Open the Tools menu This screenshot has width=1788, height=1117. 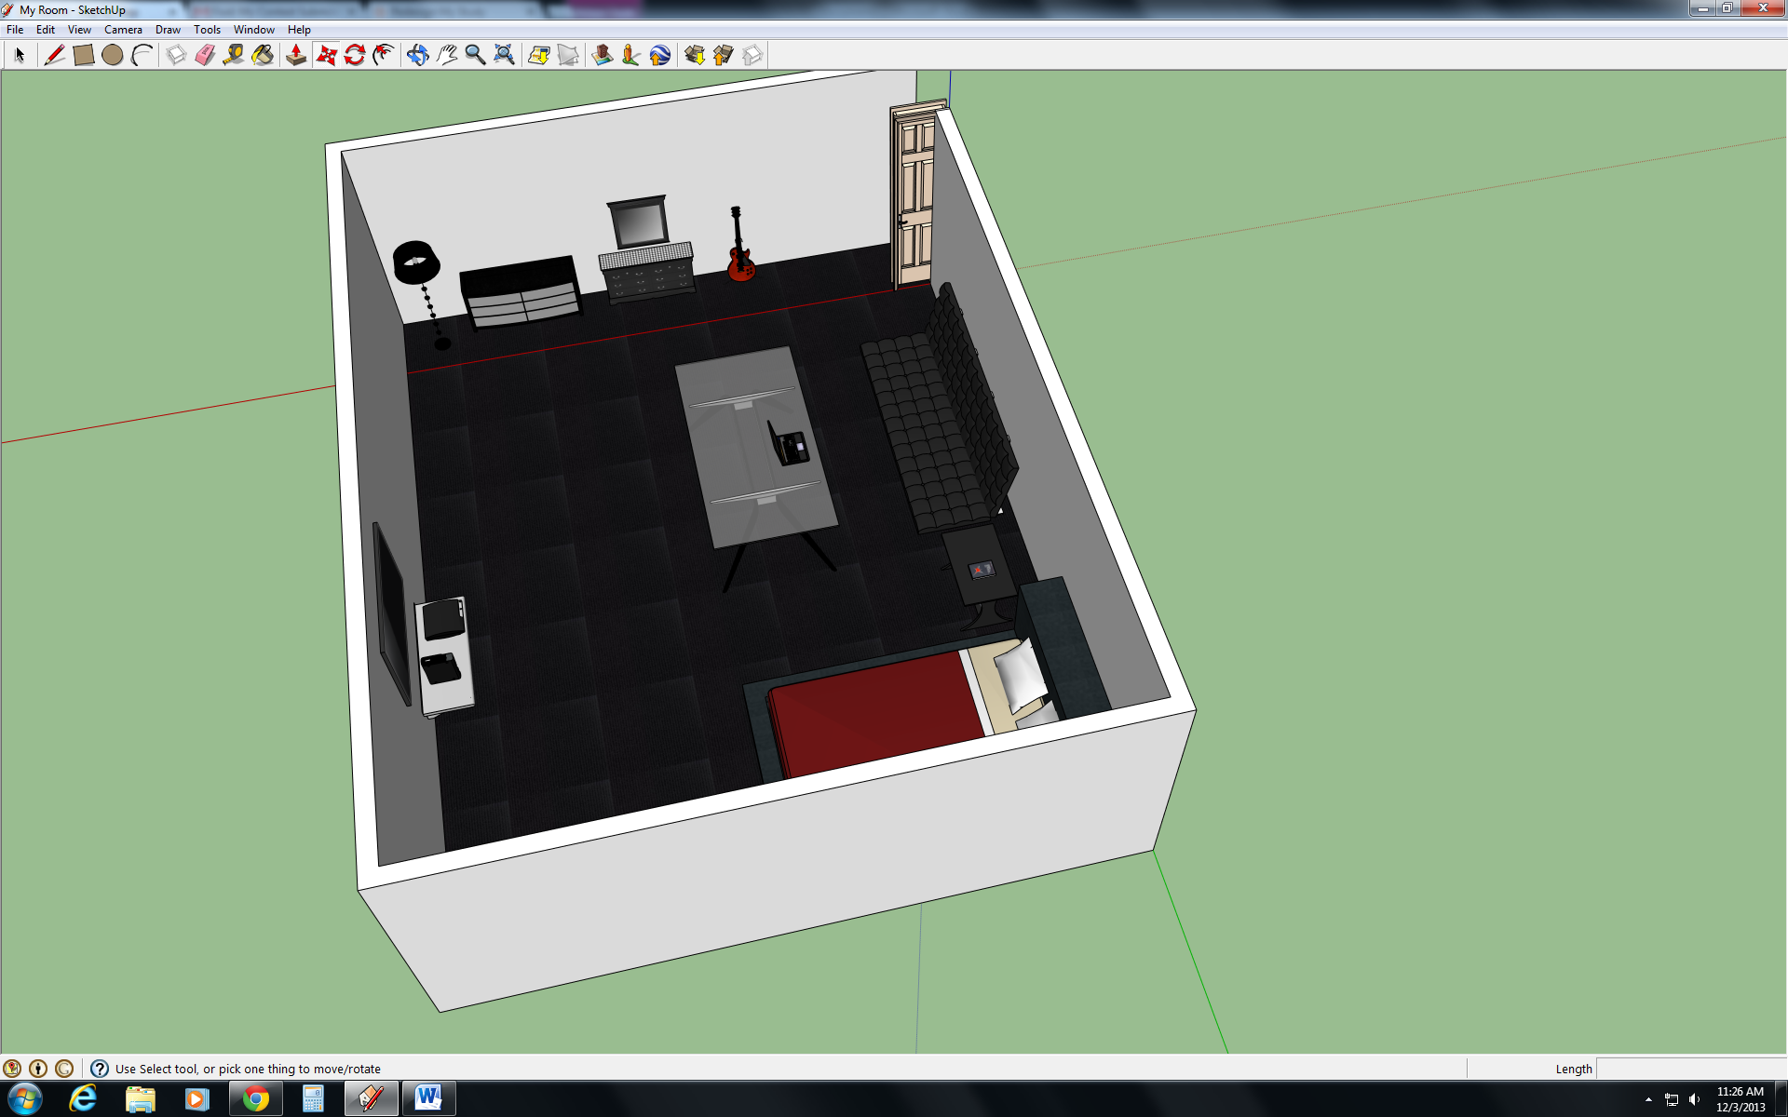pos(207,30)
